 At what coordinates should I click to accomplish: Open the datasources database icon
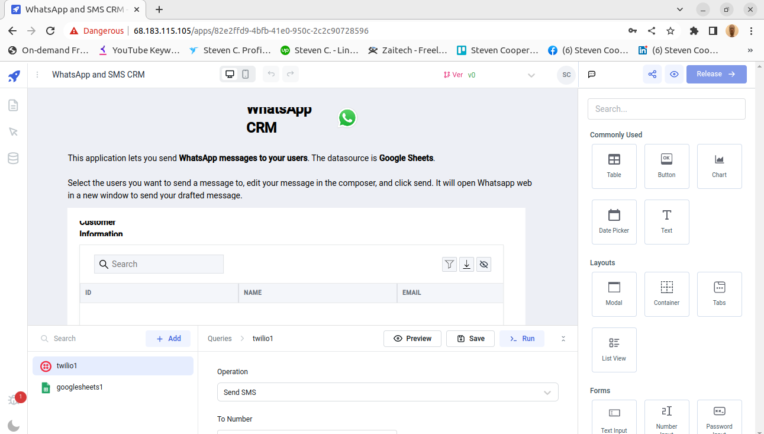click(13, 158)
